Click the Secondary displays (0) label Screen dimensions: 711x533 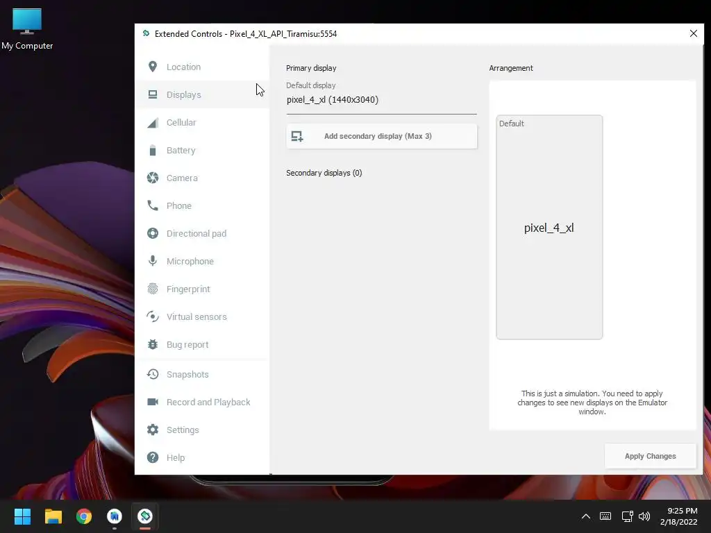[324, 173]
